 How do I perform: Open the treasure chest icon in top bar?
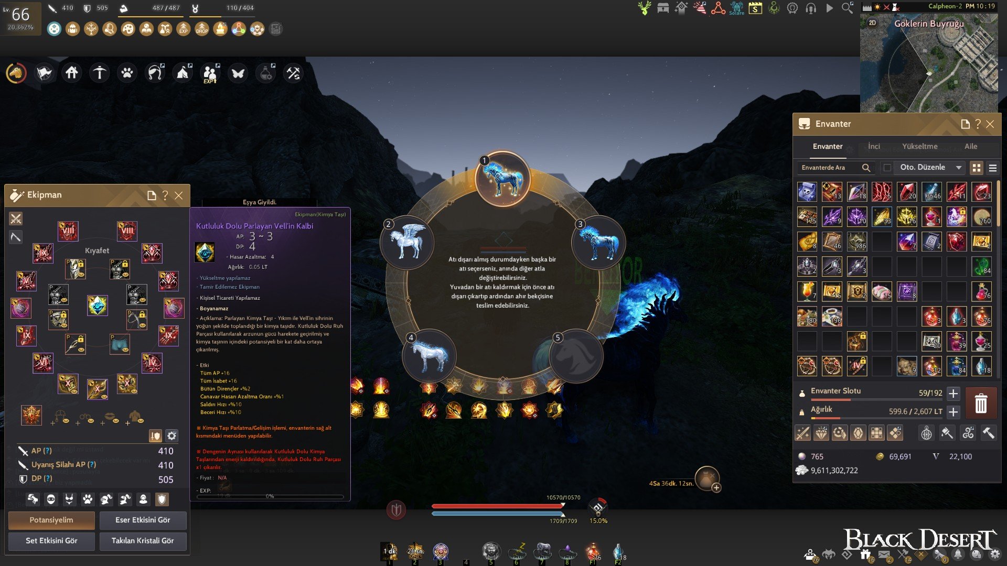coord(663,8)
